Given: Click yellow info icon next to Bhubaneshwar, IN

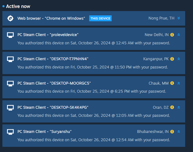Looking at the screenshot, I should [x=172, y=132].
